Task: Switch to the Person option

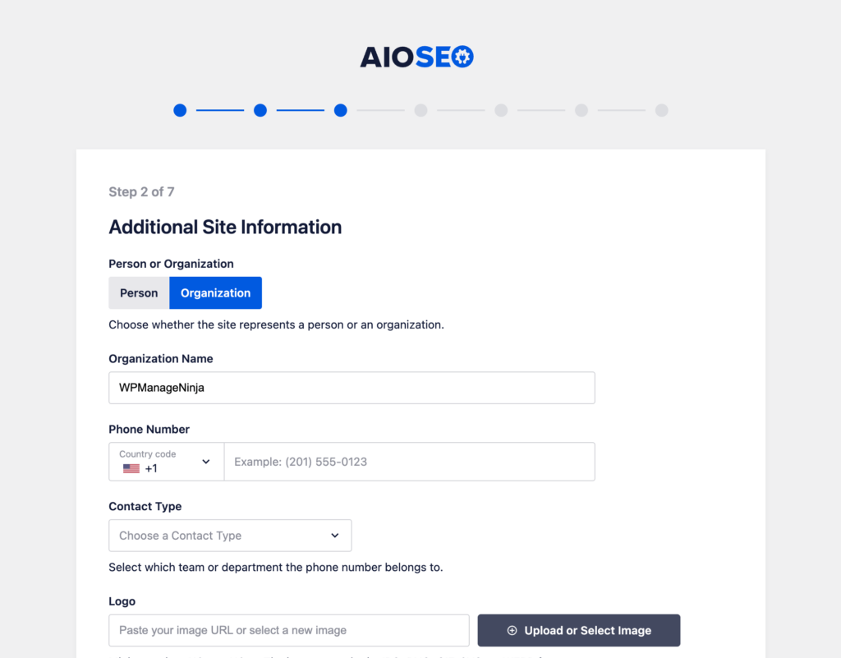Action: pyautogui.click(x=139, y=292)
